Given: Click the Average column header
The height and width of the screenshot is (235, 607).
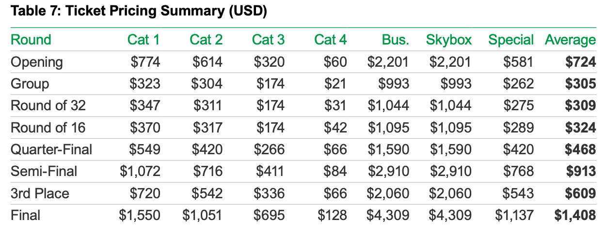Looking at the screenshot, I should (570, 40).
